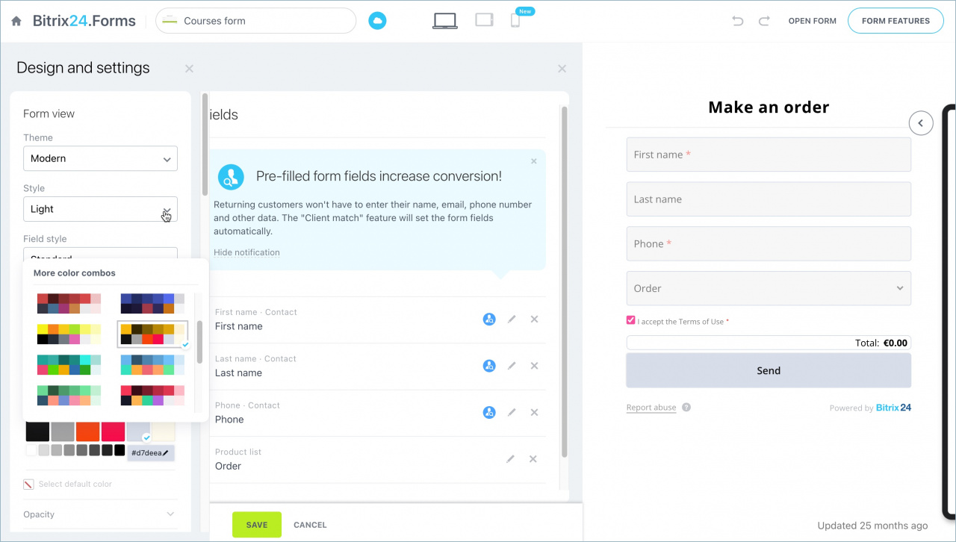Select the light blue color combo
Viewport: 956px width, 542px height.
152,364
